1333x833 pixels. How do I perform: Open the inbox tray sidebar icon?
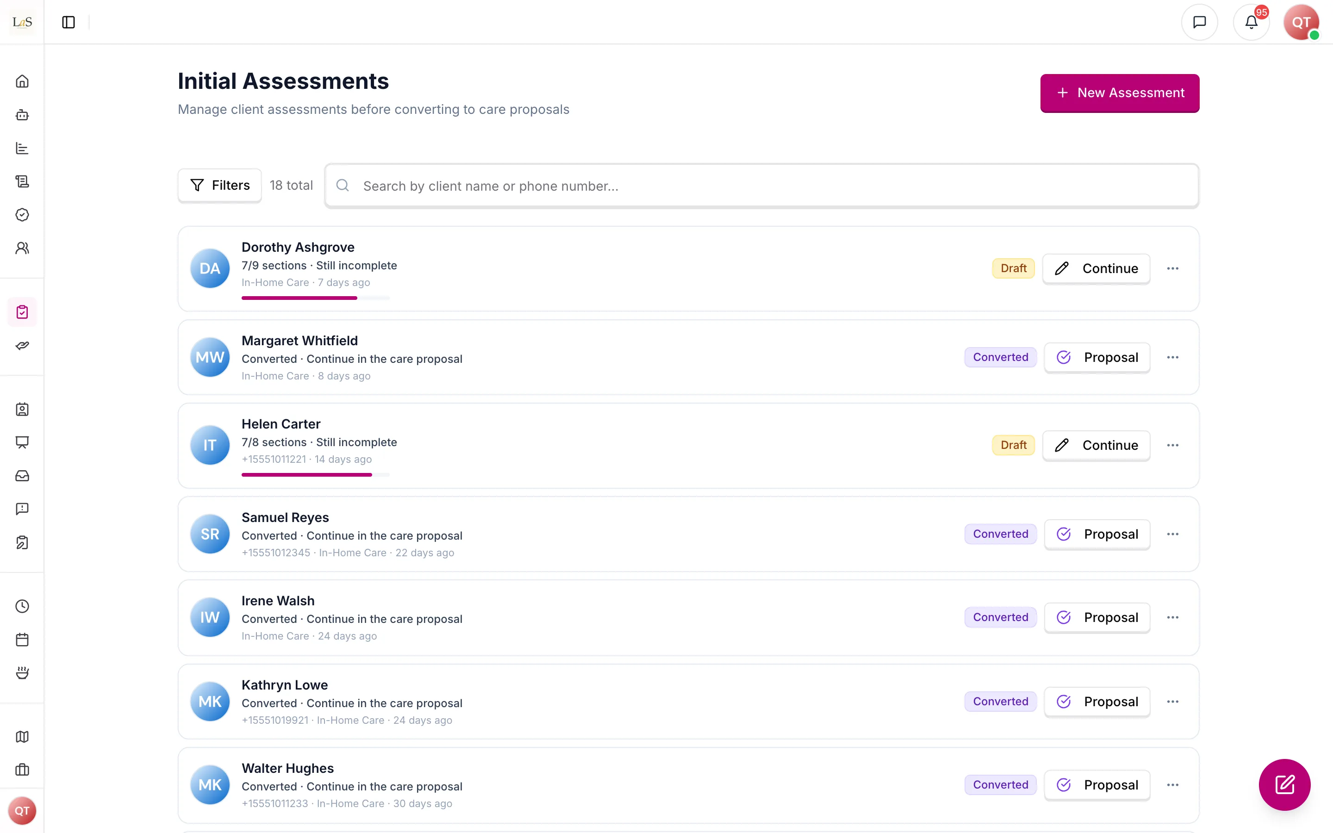point(22,475)
